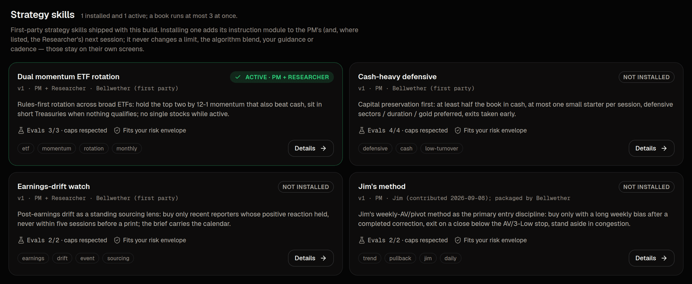The image size is (692, 284).
Task: Click NOT INSTALLED badge on Cash-heavy defensive
Action: click(x=646, y=77)
